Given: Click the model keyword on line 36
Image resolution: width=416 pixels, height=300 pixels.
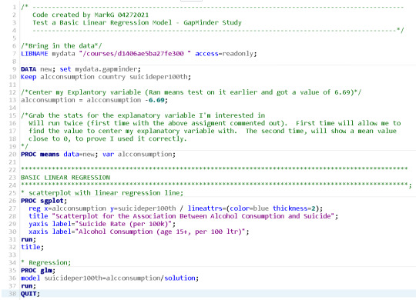Looking at the screenshot, I should pyautogui.click(x=31, y=278).
